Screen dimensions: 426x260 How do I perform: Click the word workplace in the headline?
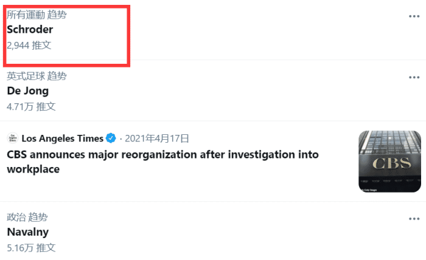33,169
